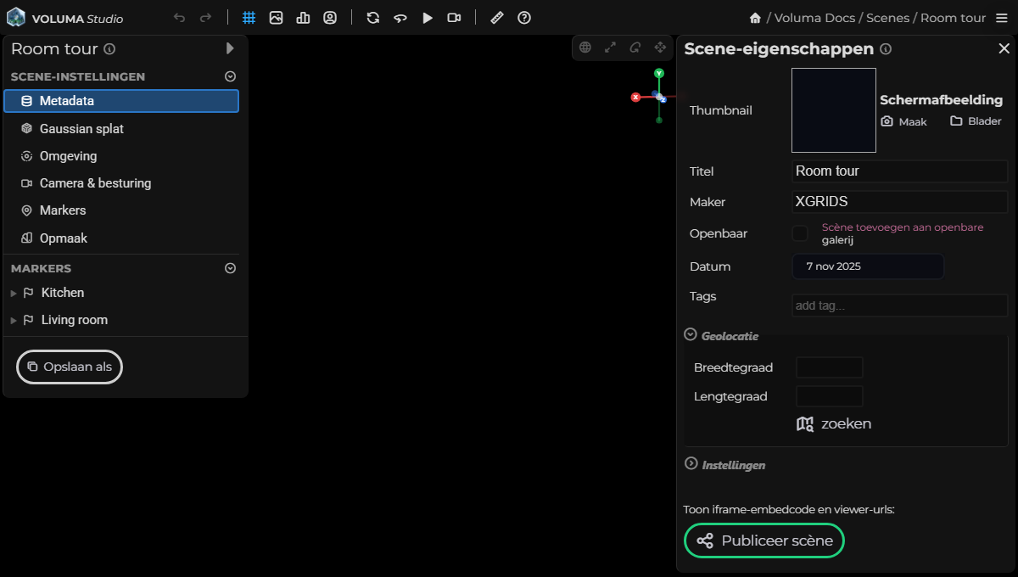1018x577 pixels.
Task: Click the add tag input
Action: (900, 305)
